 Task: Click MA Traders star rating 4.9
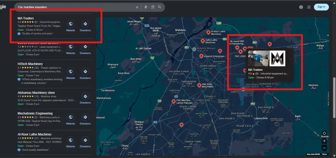(x=27, y=22)
